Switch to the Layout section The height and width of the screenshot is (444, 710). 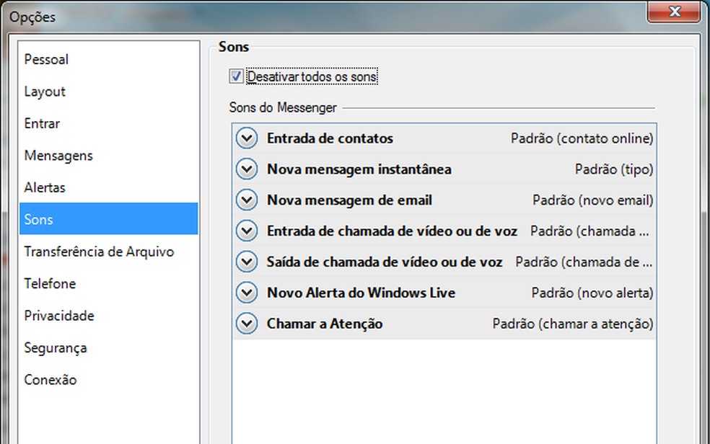[x=45, y=92]
